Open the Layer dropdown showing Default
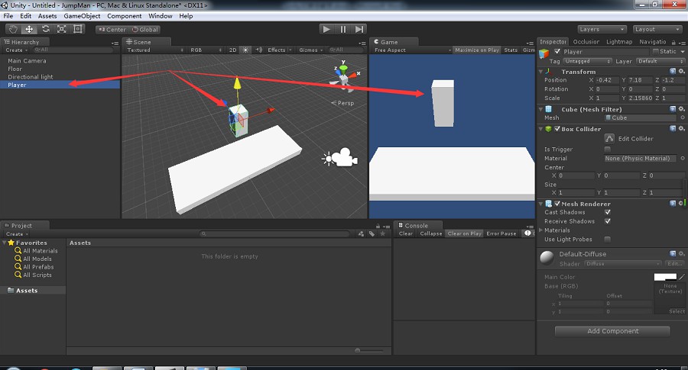The width and height of the screenshot is (688, 370). [x=660, y=61]
